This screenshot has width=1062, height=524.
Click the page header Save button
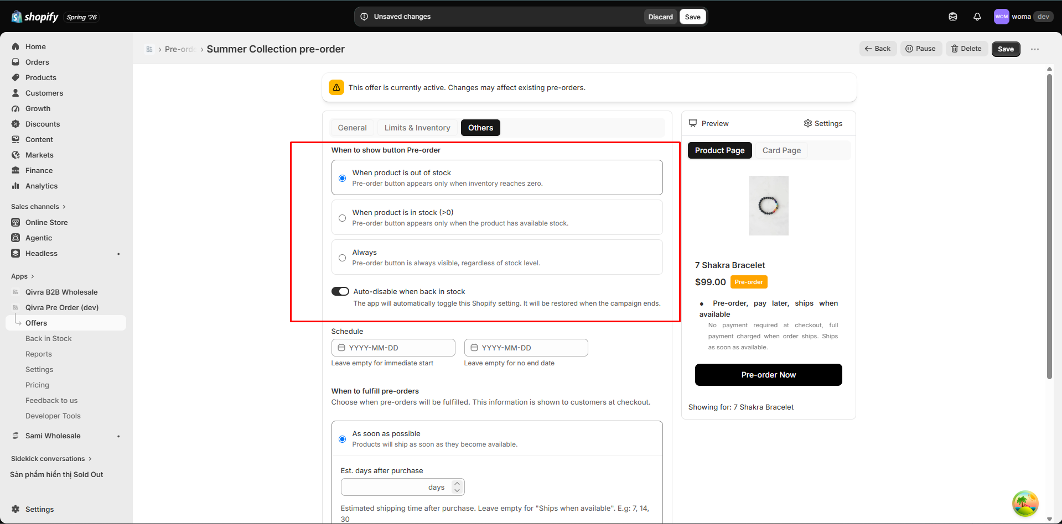1006,49
